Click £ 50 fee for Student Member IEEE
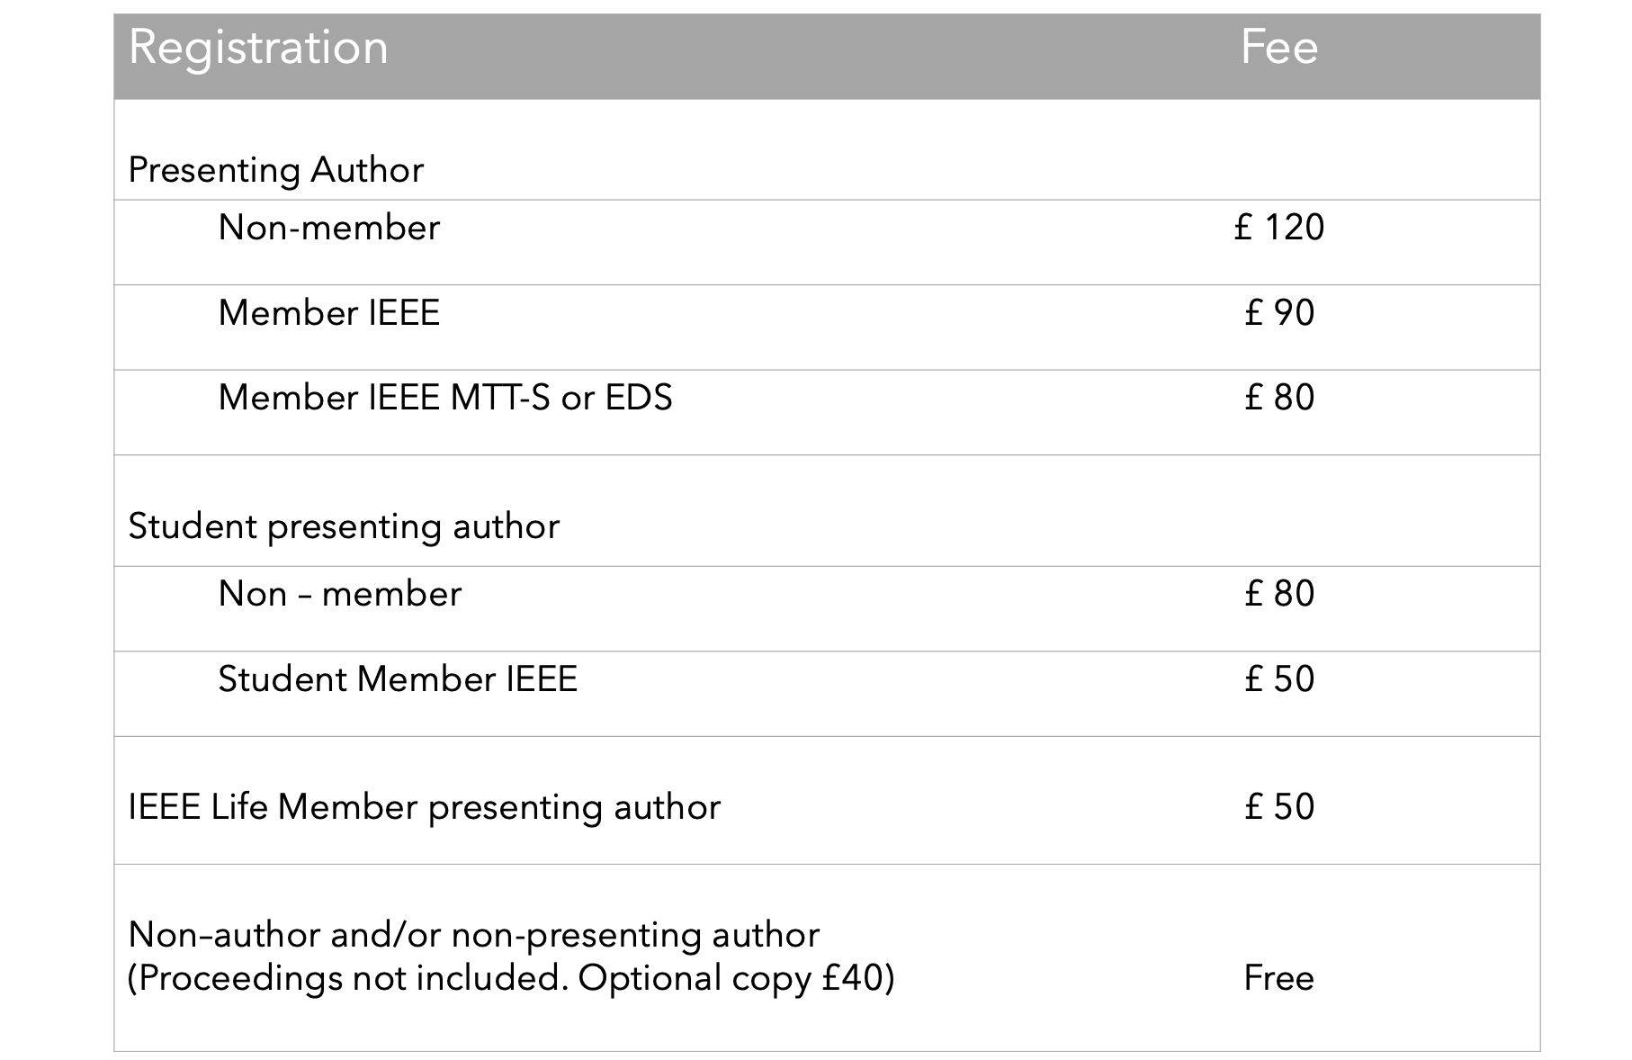The height and width of the screenshot is (1060, 1632). [x=1278, y=679]
